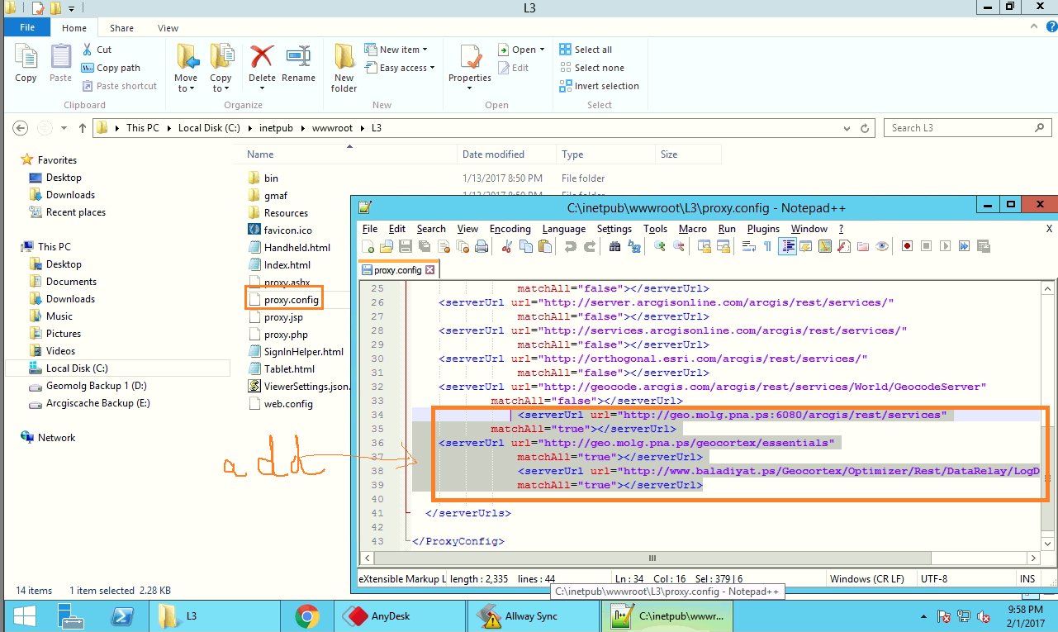
Task: Undo the last edit in Notepad++
Action: [571, 246]
